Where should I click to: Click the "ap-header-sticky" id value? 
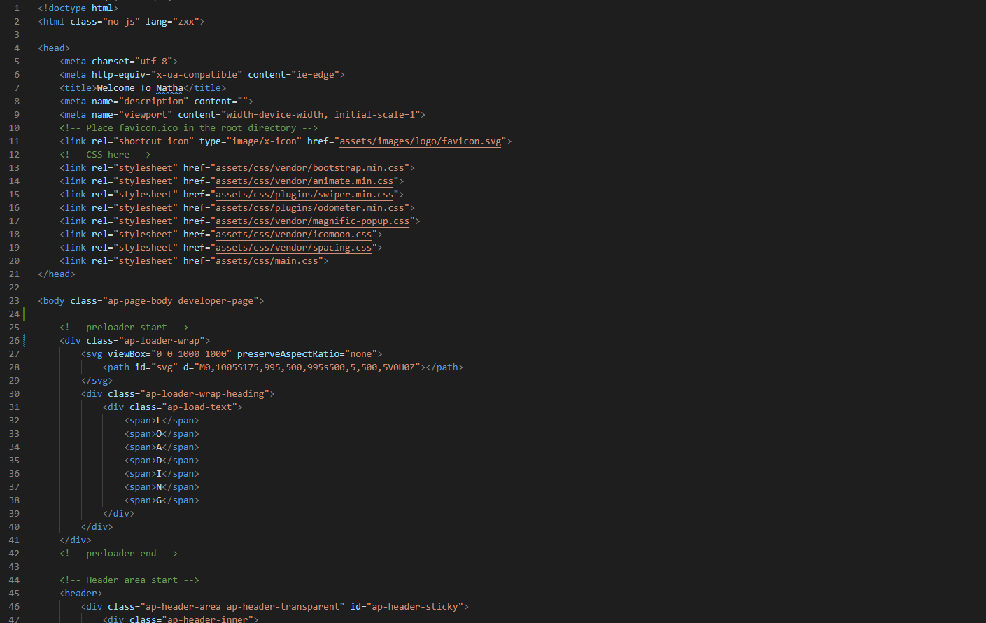pos(415,607)
